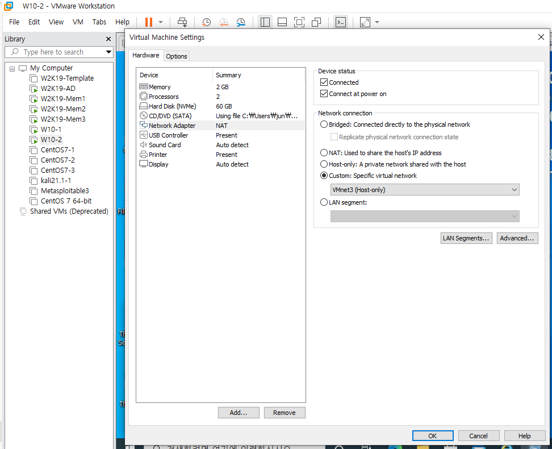
Task: Select Custom specific virtual network option
Action: pyautogui.click(x=324, y=176)
